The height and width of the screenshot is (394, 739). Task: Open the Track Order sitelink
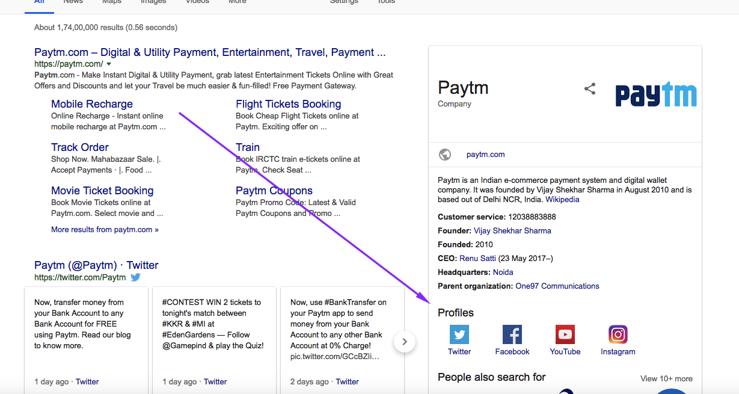click(x=80, y=147)
